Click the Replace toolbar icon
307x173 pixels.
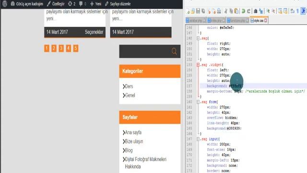click(x=261, y=11)
